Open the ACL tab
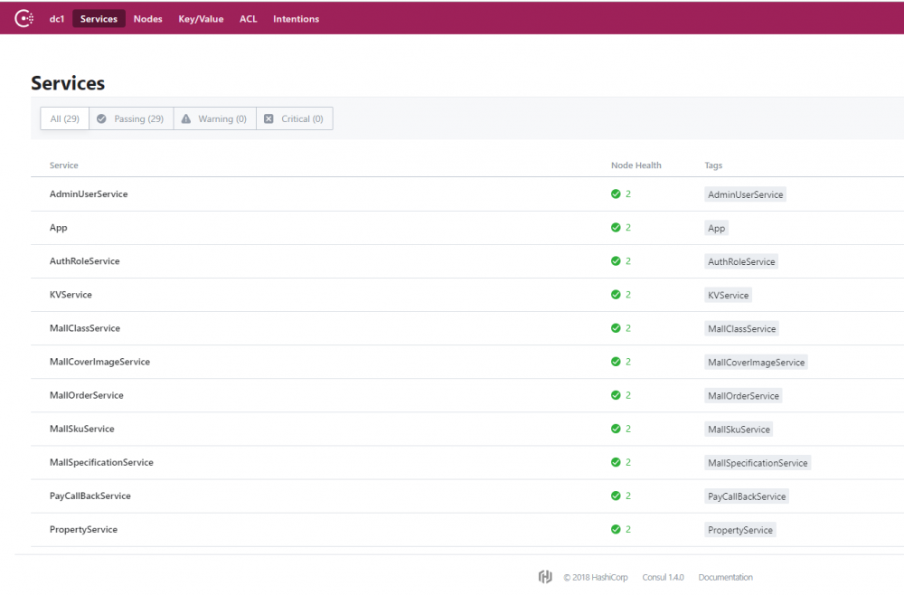This screenshot has width=904, height=595. (248, 19)
